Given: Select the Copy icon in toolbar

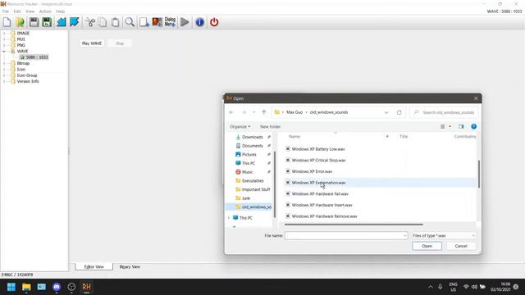Looking at the screenshot, I should [103, 22].
